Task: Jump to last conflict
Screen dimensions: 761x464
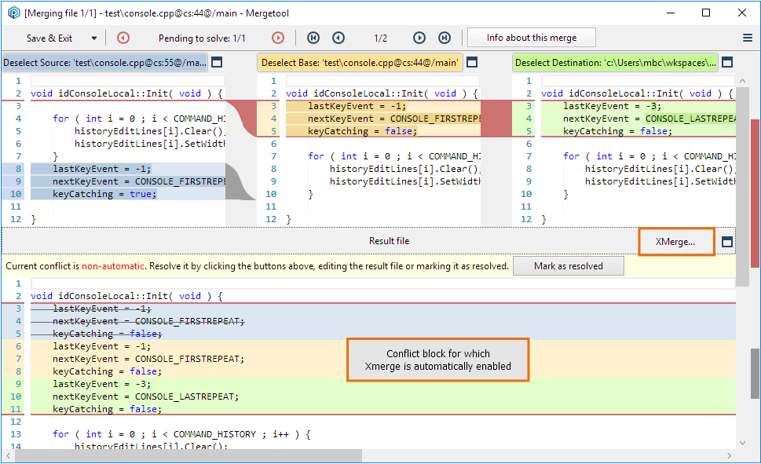Action: pos(445,38)
